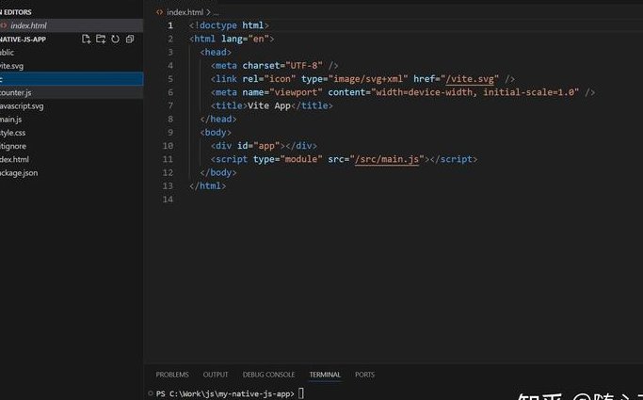Screen dimensions: 643x400
Task: Collapse all folders in explorer
Action: tap(130, 39)
